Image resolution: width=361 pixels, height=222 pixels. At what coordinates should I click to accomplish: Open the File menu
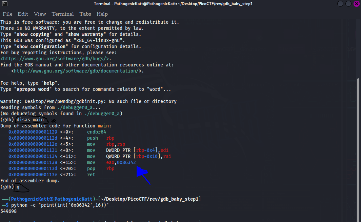point(7,14)
